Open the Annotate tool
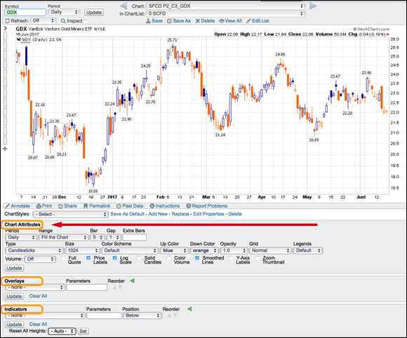The image size is (407, 338). coord(18,206)
